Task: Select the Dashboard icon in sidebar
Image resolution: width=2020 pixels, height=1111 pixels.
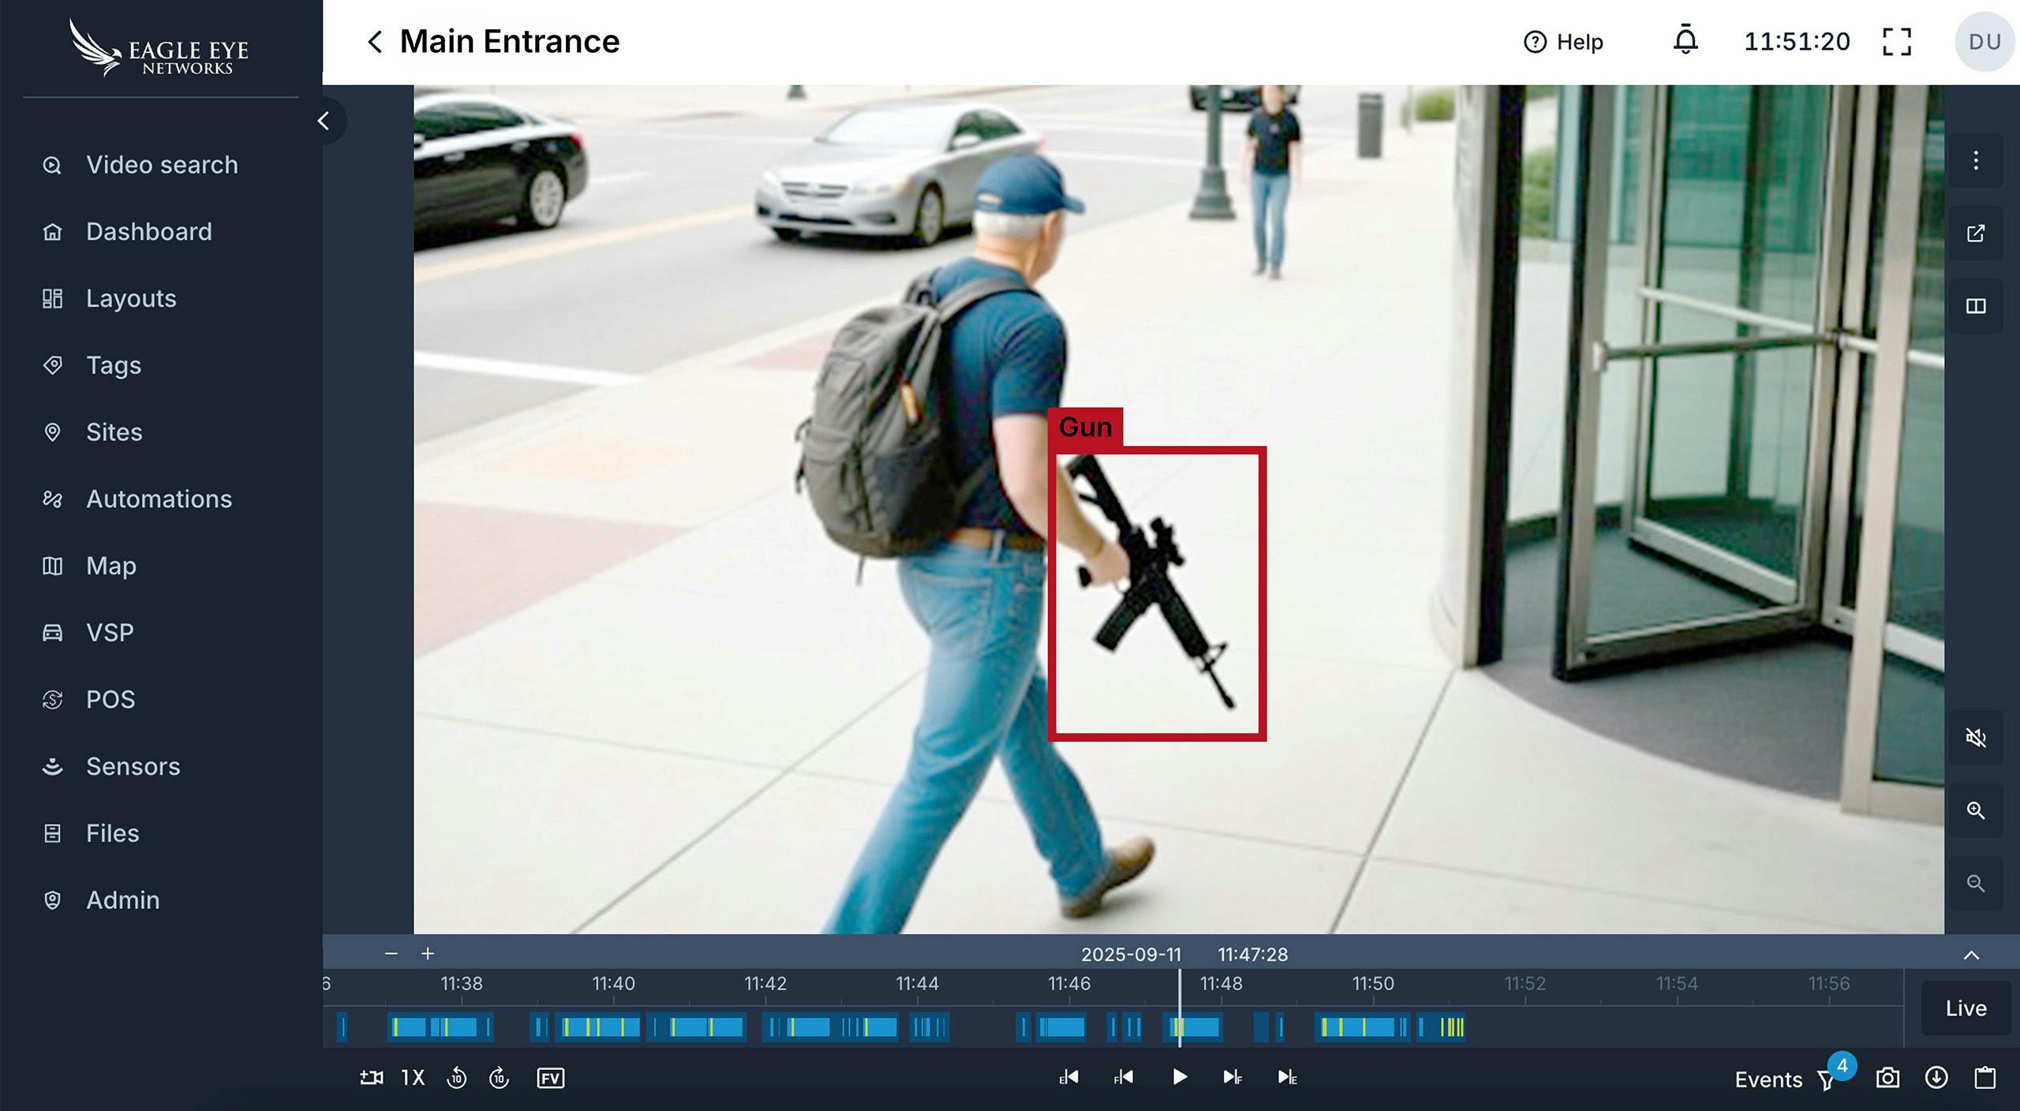Action: click(52, 231)
